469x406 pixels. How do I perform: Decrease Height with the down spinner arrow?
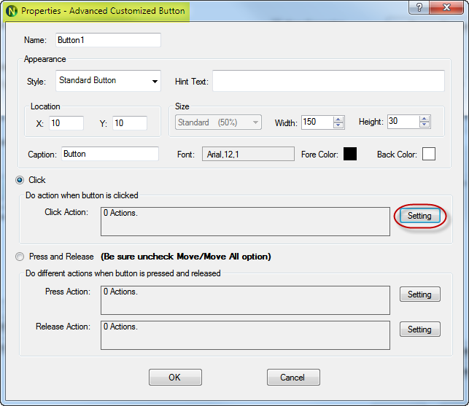424,125
